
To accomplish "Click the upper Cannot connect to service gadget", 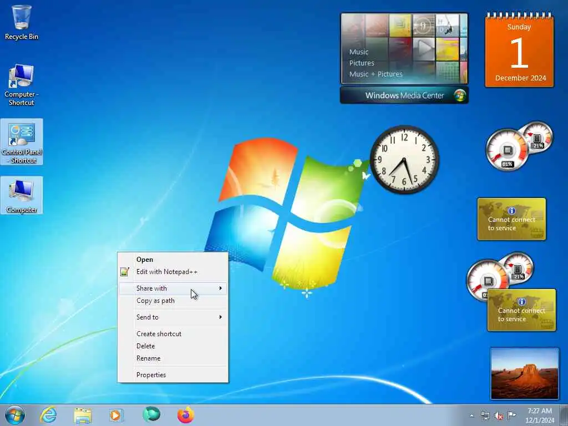I will point(511,219).
